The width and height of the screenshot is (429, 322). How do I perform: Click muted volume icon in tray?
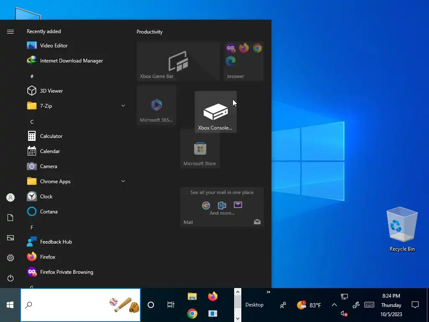coord(344,314)
